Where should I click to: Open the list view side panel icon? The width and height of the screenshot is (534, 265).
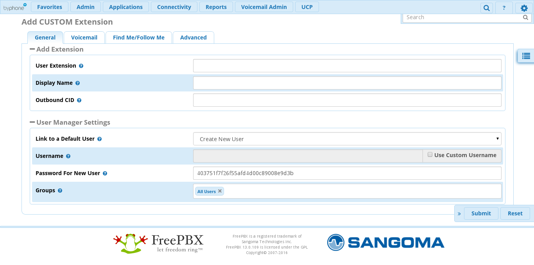click(526, 56)
